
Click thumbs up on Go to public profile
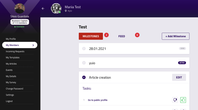point(183,100)
